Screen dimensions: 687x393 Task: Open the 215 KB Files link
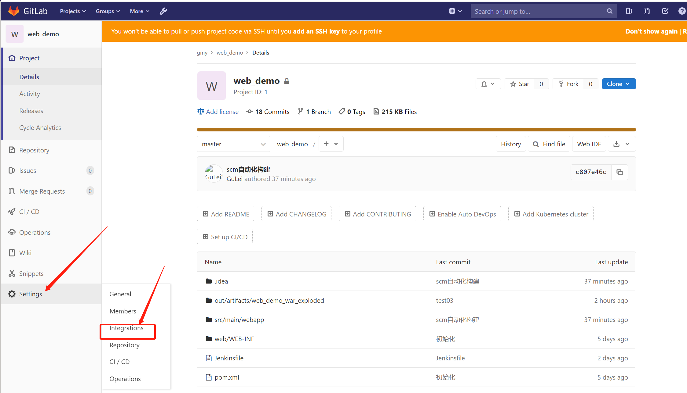pos(395,112)
